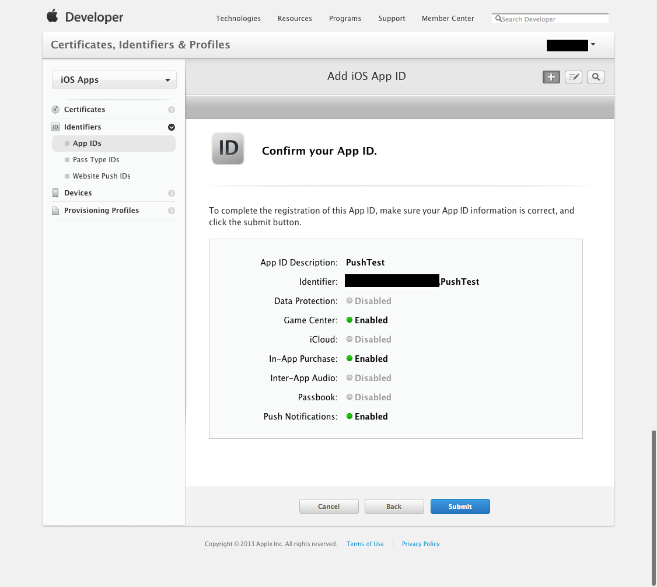Click the Game Center label

click(x=310, y=320)
